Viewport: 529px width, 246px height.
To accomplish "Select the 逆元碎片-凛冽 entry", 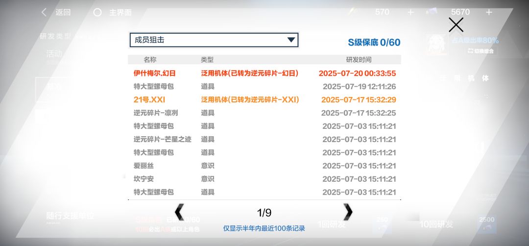I will (156, 113).
